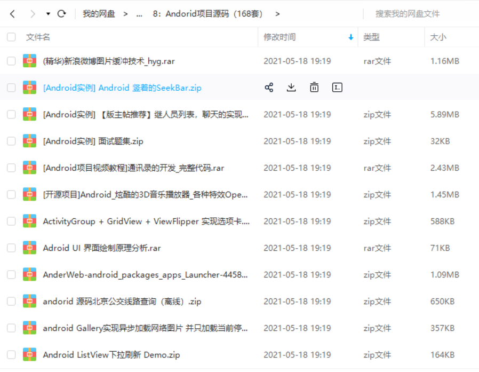This screenshot has width=479, height=372.
Task: Sort the list by 文件名 column
Action: tap(38, 37)
